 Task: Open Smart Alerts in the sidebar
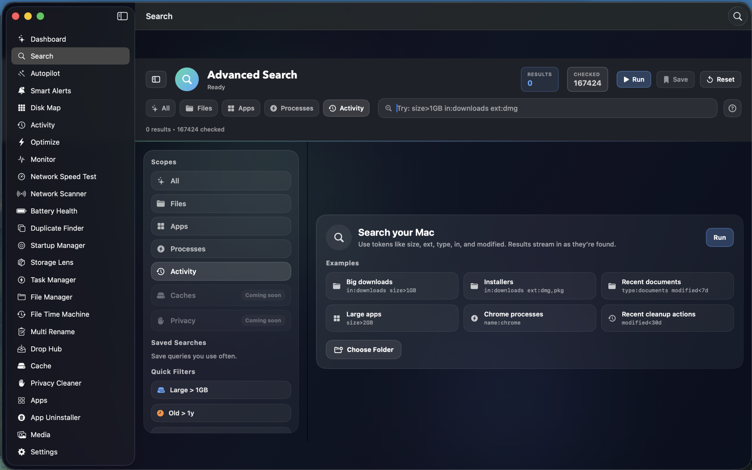[x=70, y=91]
